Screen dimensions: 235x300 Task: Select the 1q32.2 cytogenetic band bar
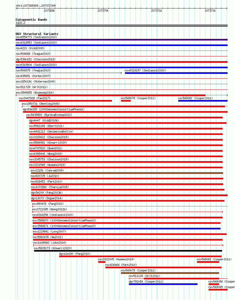coord(122,26)
